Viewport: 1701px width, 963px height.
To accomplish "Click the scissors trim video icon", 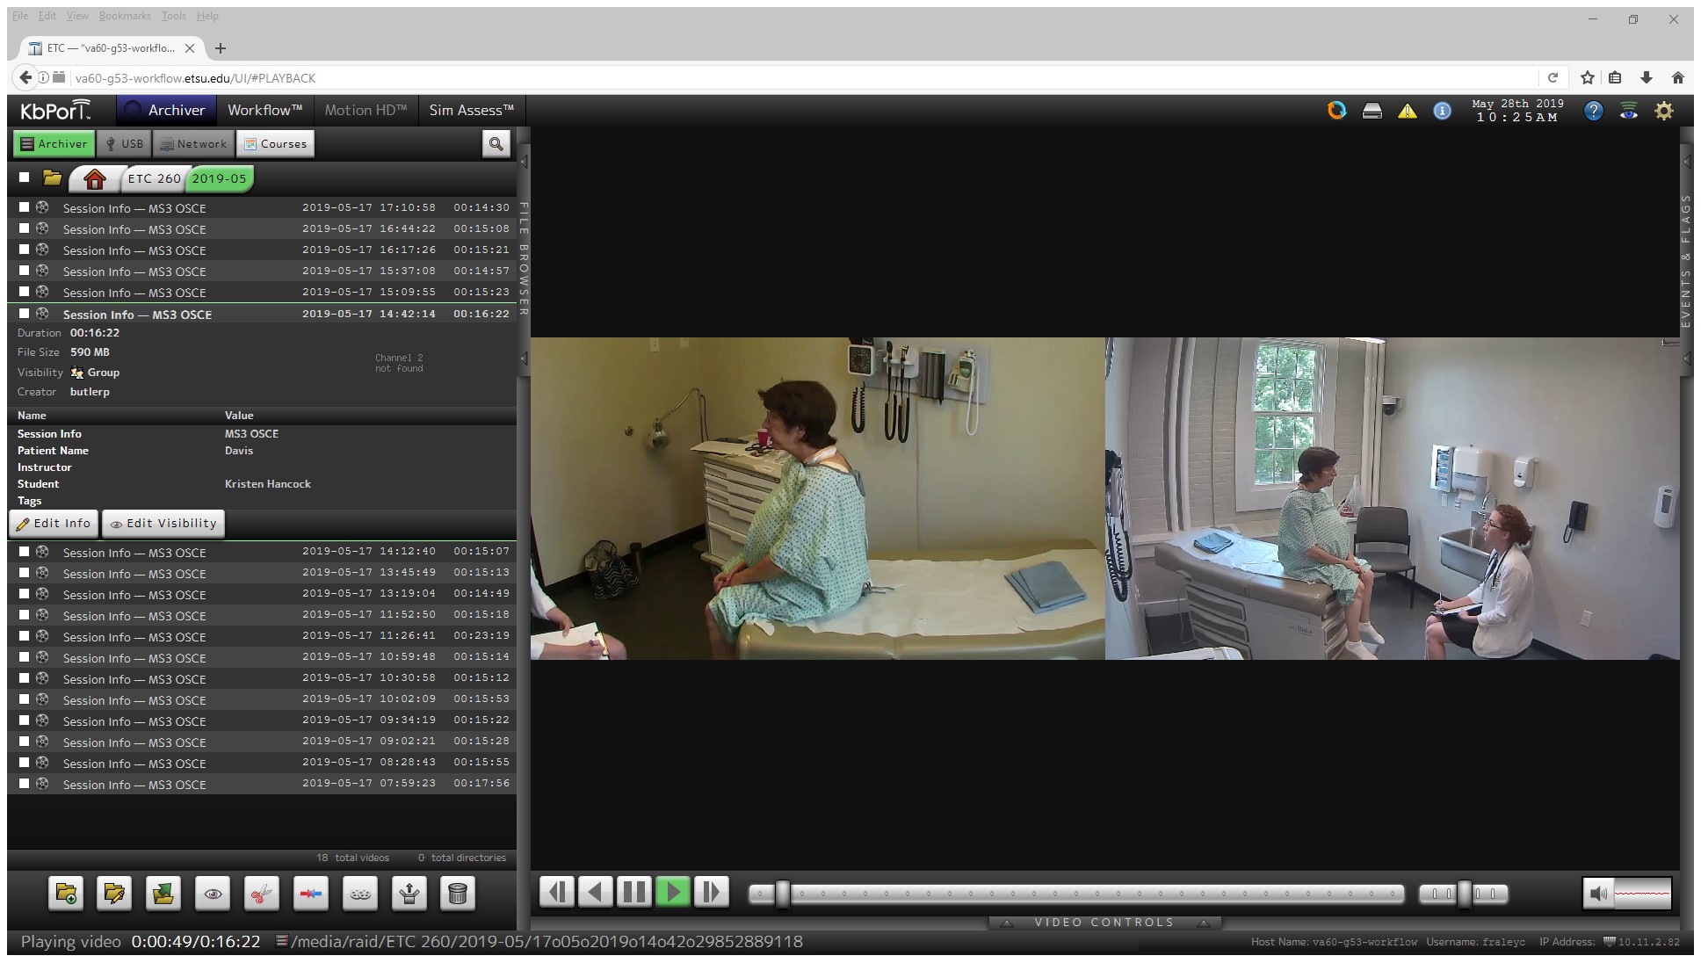I will pyautogui.click(x=262, y=894).
